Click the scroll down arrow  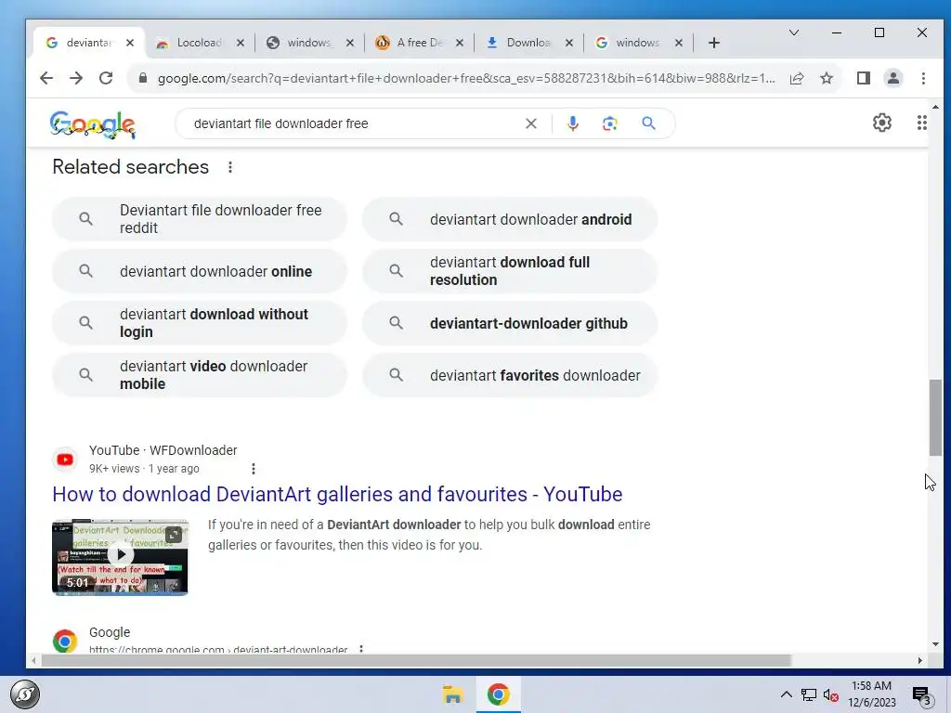935,644
